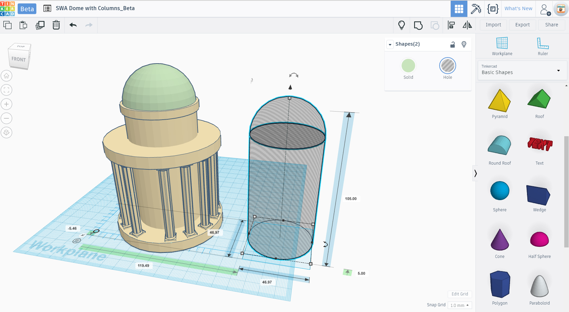Image resolution: width=569 pixels, height=312 pixels.
Task: Click the design name SWA Dome with Columns_Beta
Action: coord(95,8)
